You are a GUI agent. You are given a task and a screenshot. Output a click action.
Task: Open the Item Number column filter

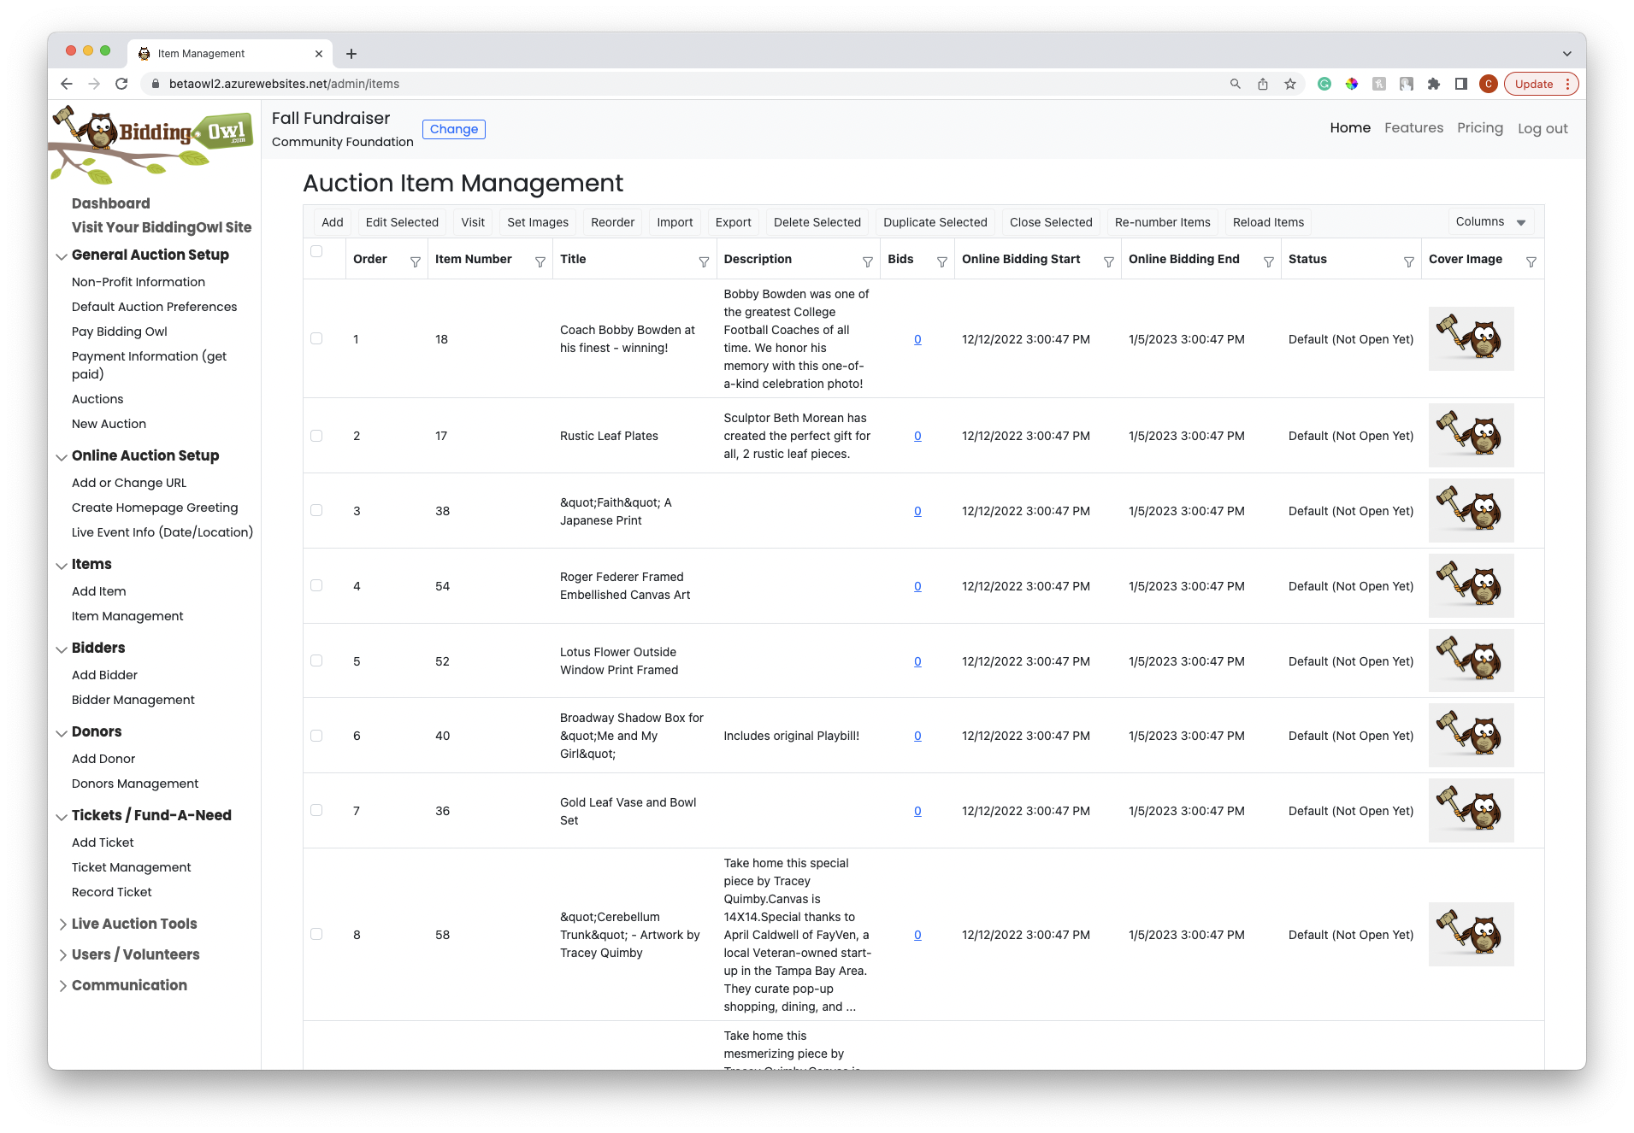(540, 262)
